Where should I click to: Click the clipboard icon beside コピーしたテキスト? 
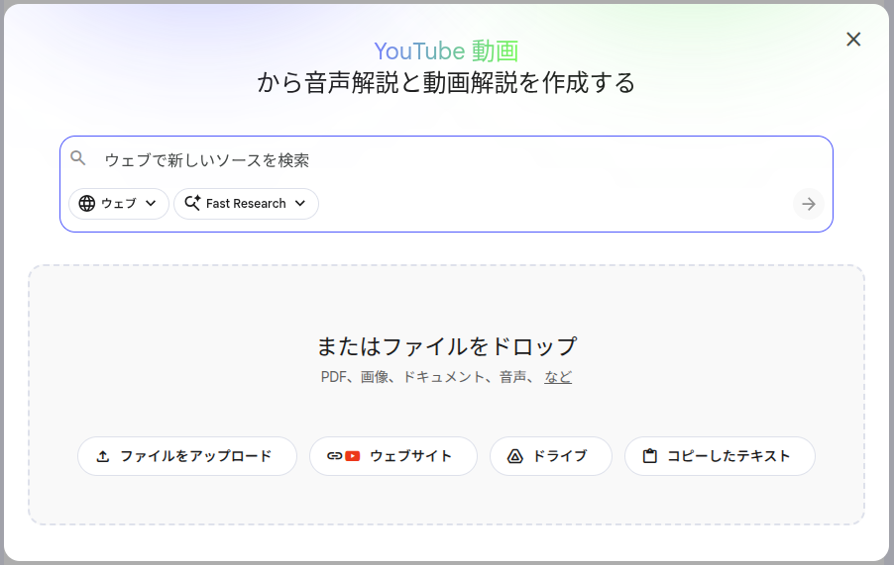(650, 456)
